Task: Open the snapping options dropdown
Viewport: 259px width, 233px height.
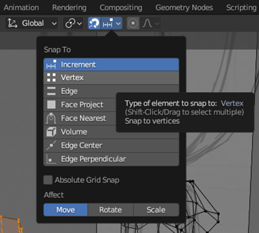Action: click(112, 23)
